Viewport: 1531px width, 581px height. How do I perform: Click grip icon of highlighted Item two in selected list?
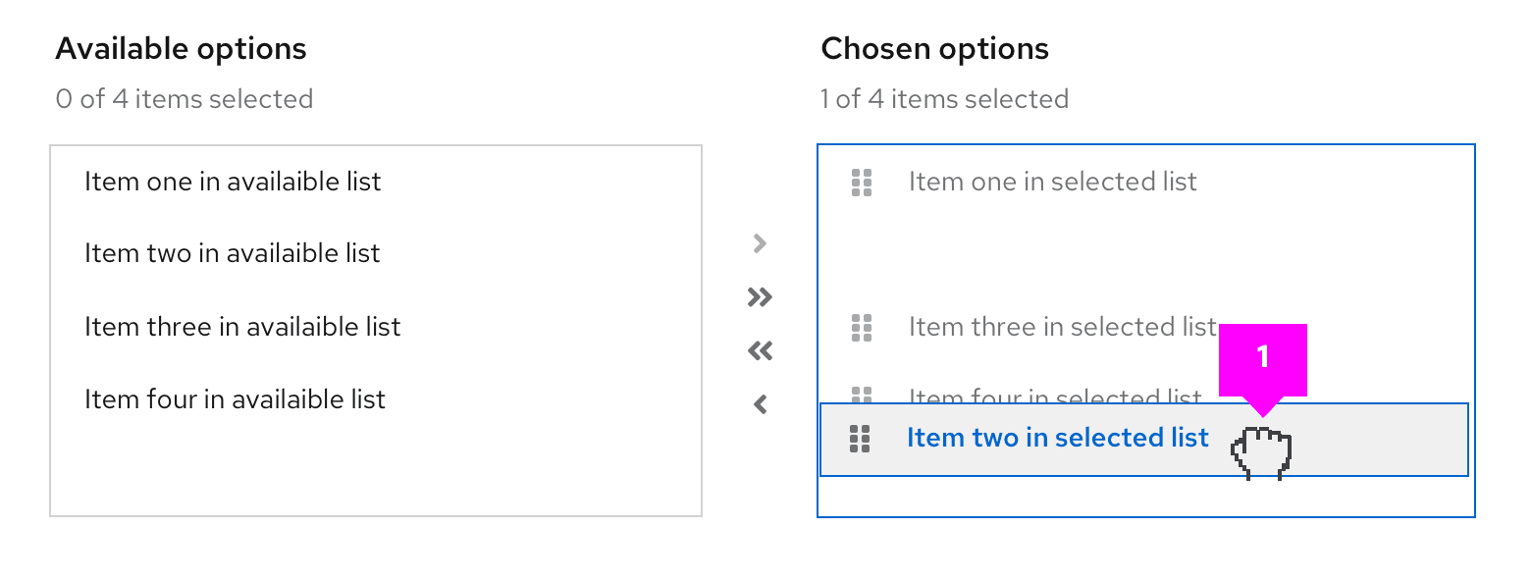click(x=860, y=439)
